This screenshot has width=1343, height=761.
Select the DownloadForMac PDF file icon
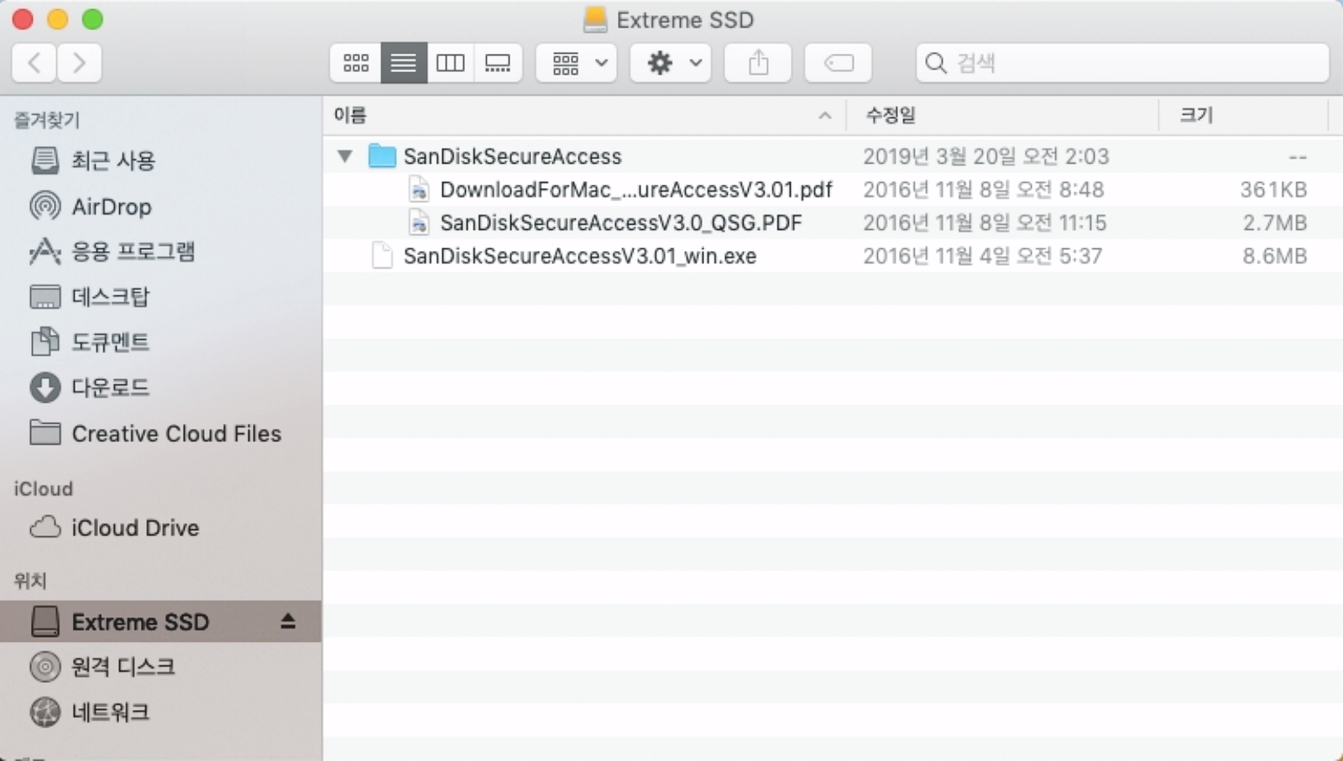click(418, 190)
